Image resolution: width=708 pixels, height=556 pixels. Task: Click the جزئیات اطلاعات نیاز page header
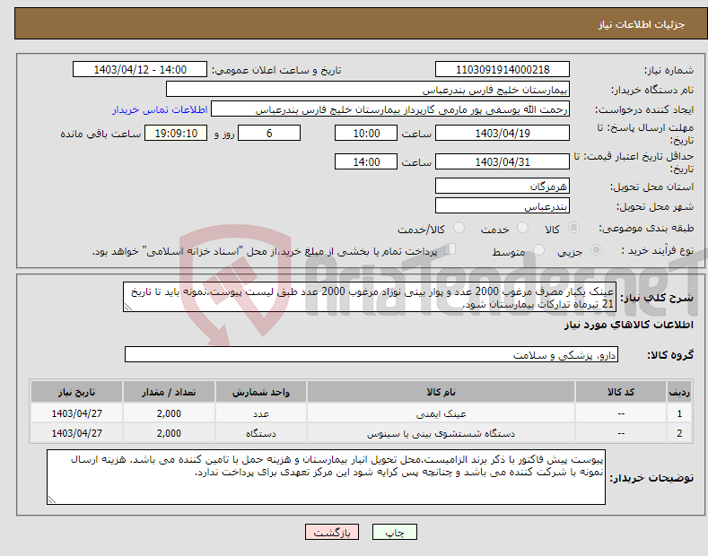click(642, 24)
